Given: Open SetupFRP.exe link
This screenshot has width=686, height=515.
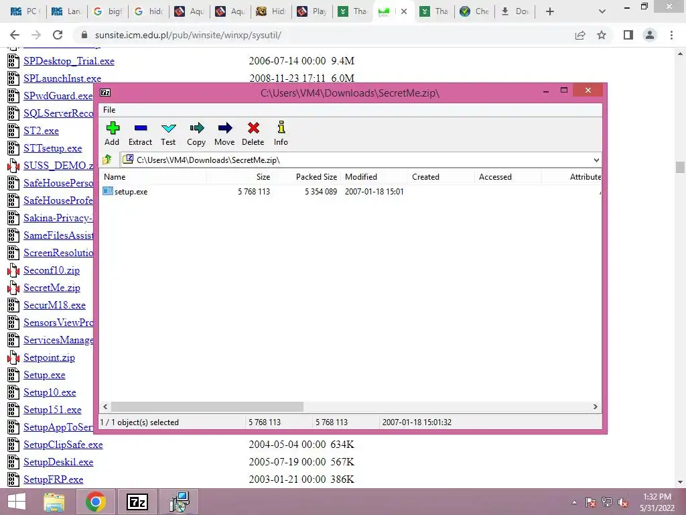Looking at the screenshot, I should point(54,479).
